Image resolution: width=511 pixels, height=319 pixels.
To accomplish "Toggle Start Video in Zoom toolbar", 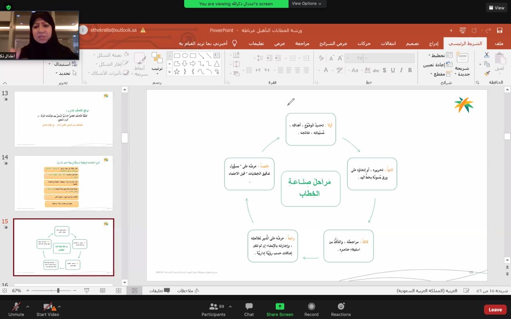I will 48,309.
